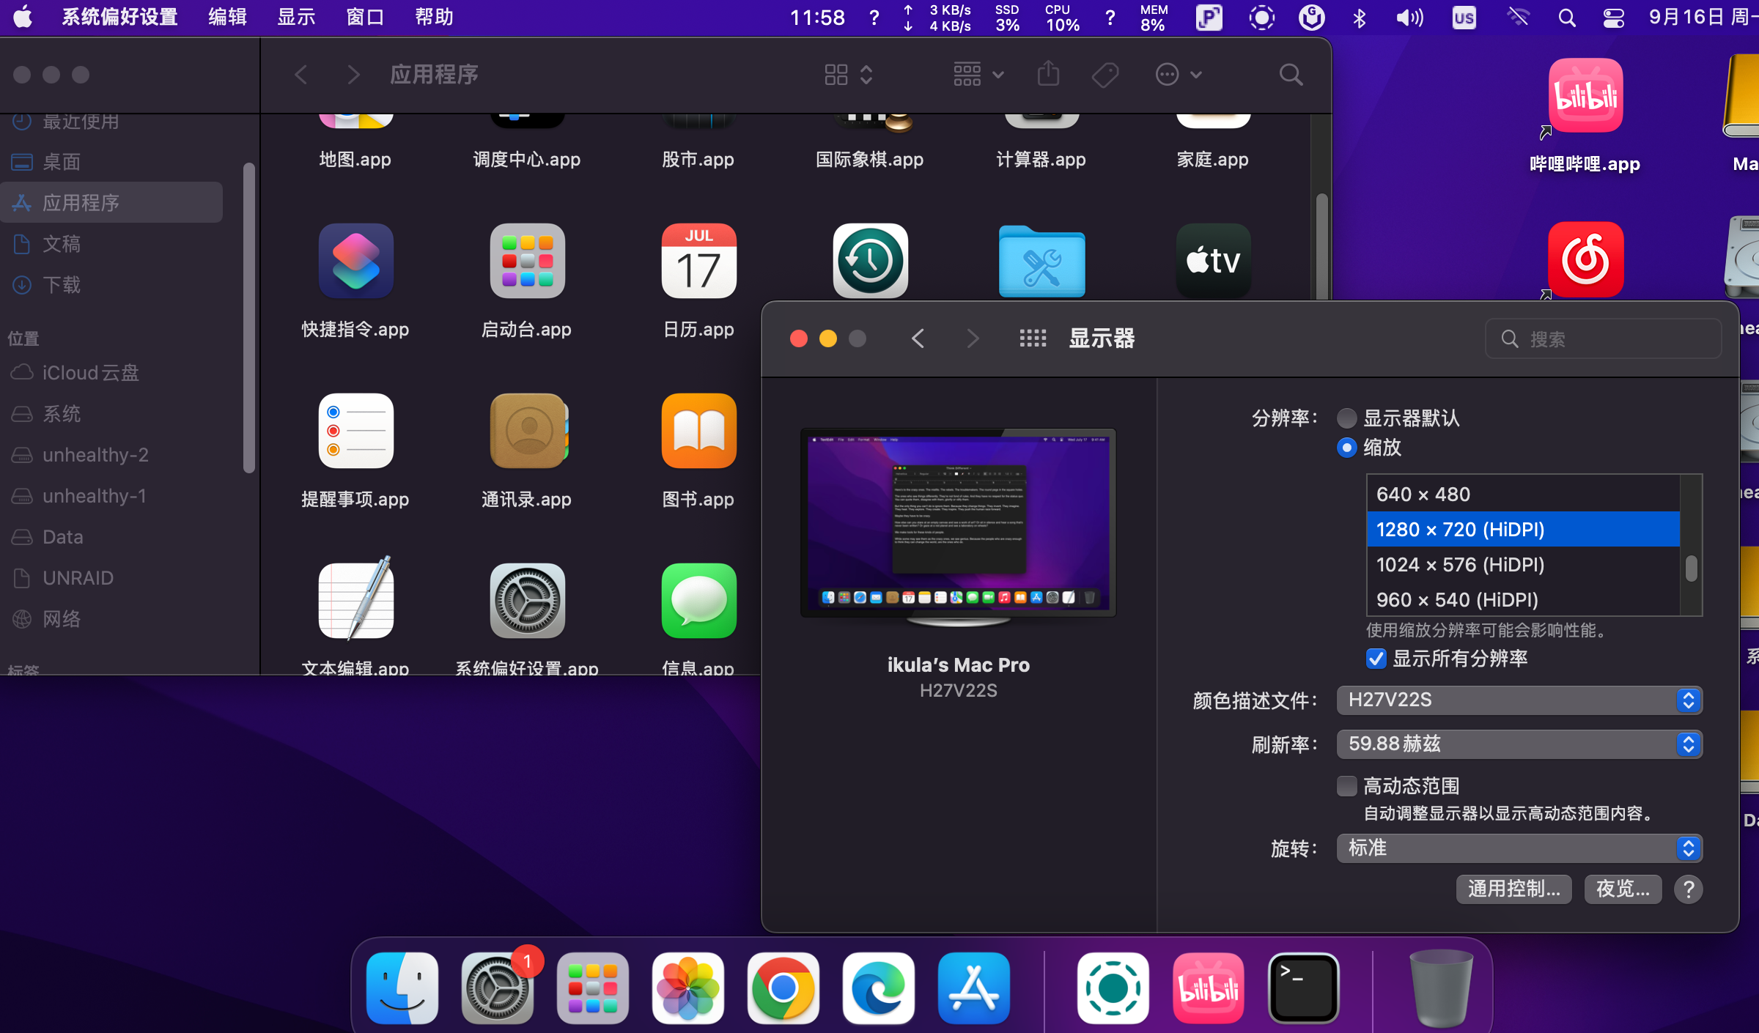The image size is (1759, 1033).
Task: Click the 通用控制... button
Action: click(x=1513, y=889)
